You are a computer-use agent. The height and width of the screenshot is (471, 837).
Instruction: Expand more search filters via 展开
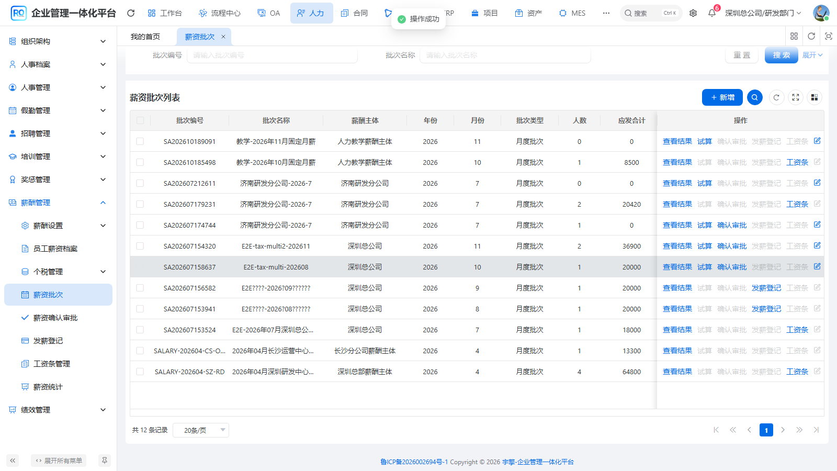point(812,55)
